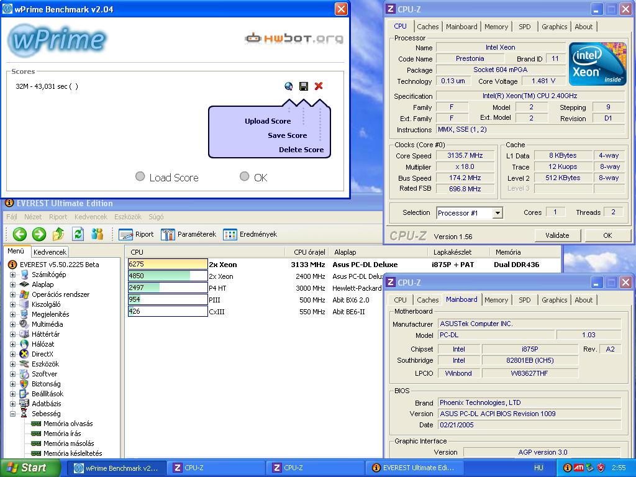Click the globe upload score icon
Viewport: 636px width, 477px height.
click(288, 86)
